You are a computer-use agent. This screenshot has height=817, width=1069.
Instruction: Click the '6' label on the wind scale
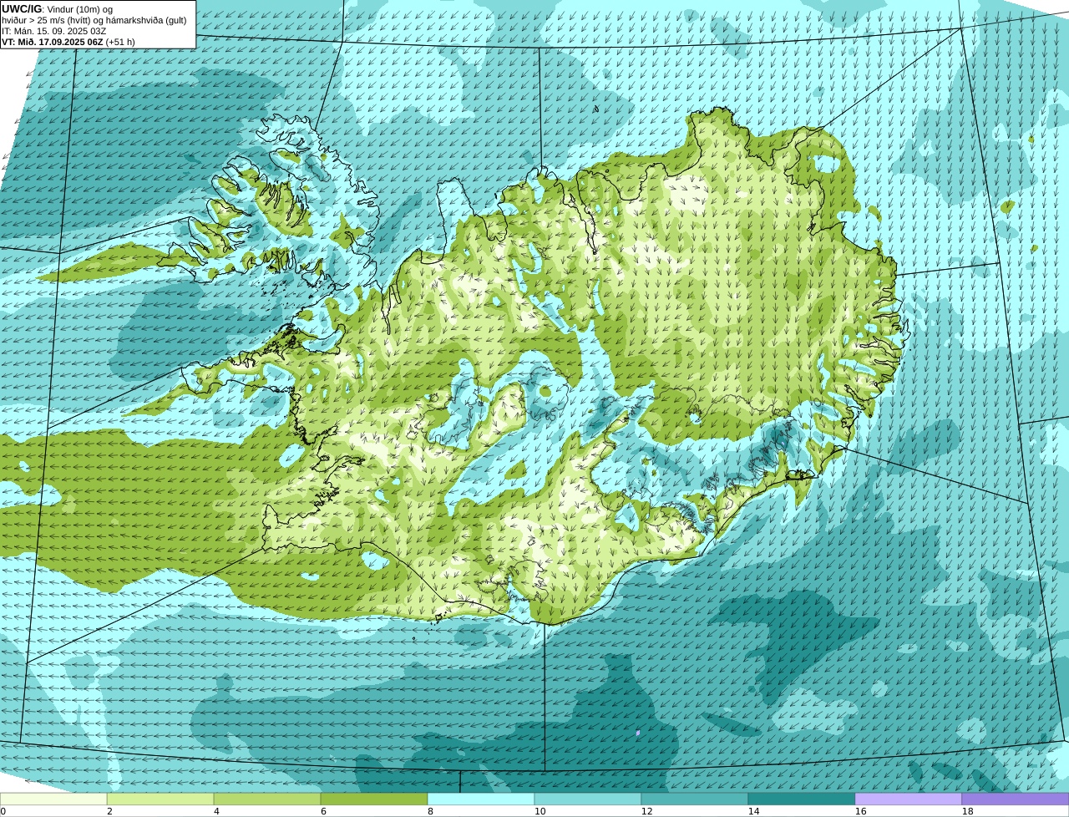323,811
